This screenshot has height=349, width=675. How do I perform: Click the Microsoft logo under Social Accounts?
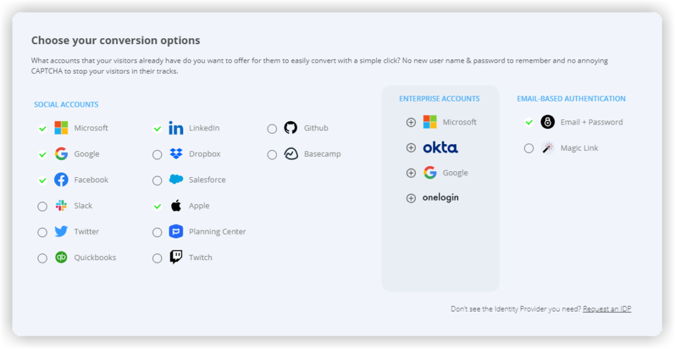[x=61, y=128]
